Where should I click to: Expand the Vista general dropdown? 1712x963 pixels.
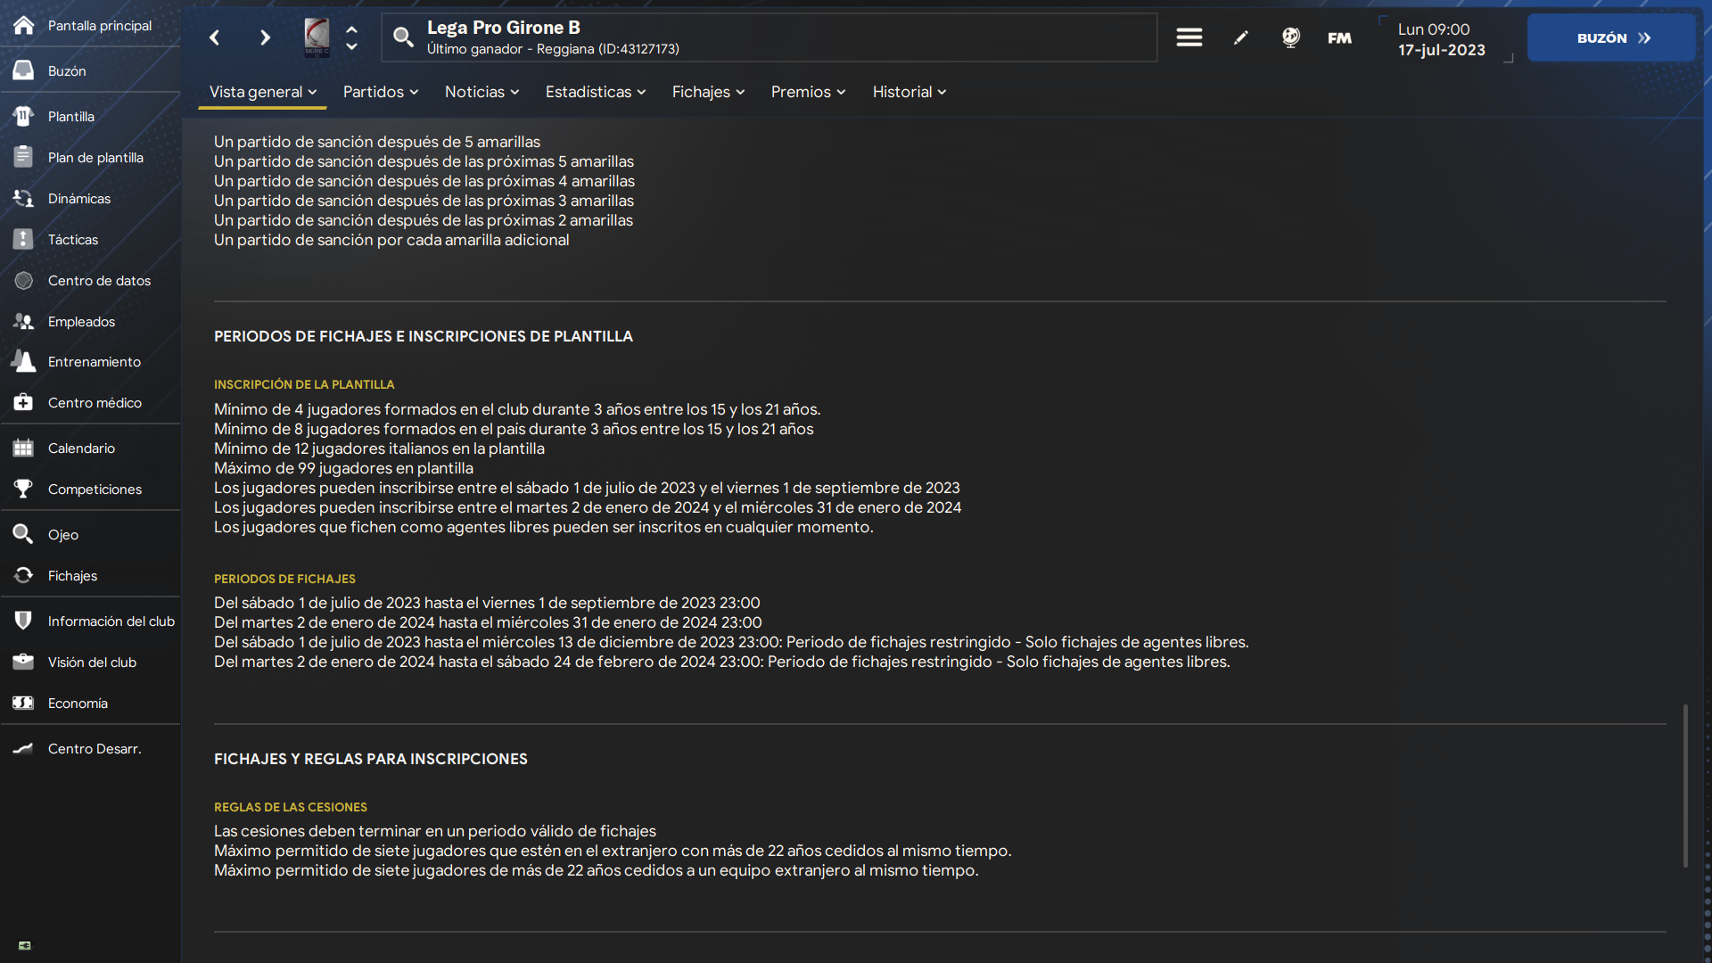tap(263, 92)
